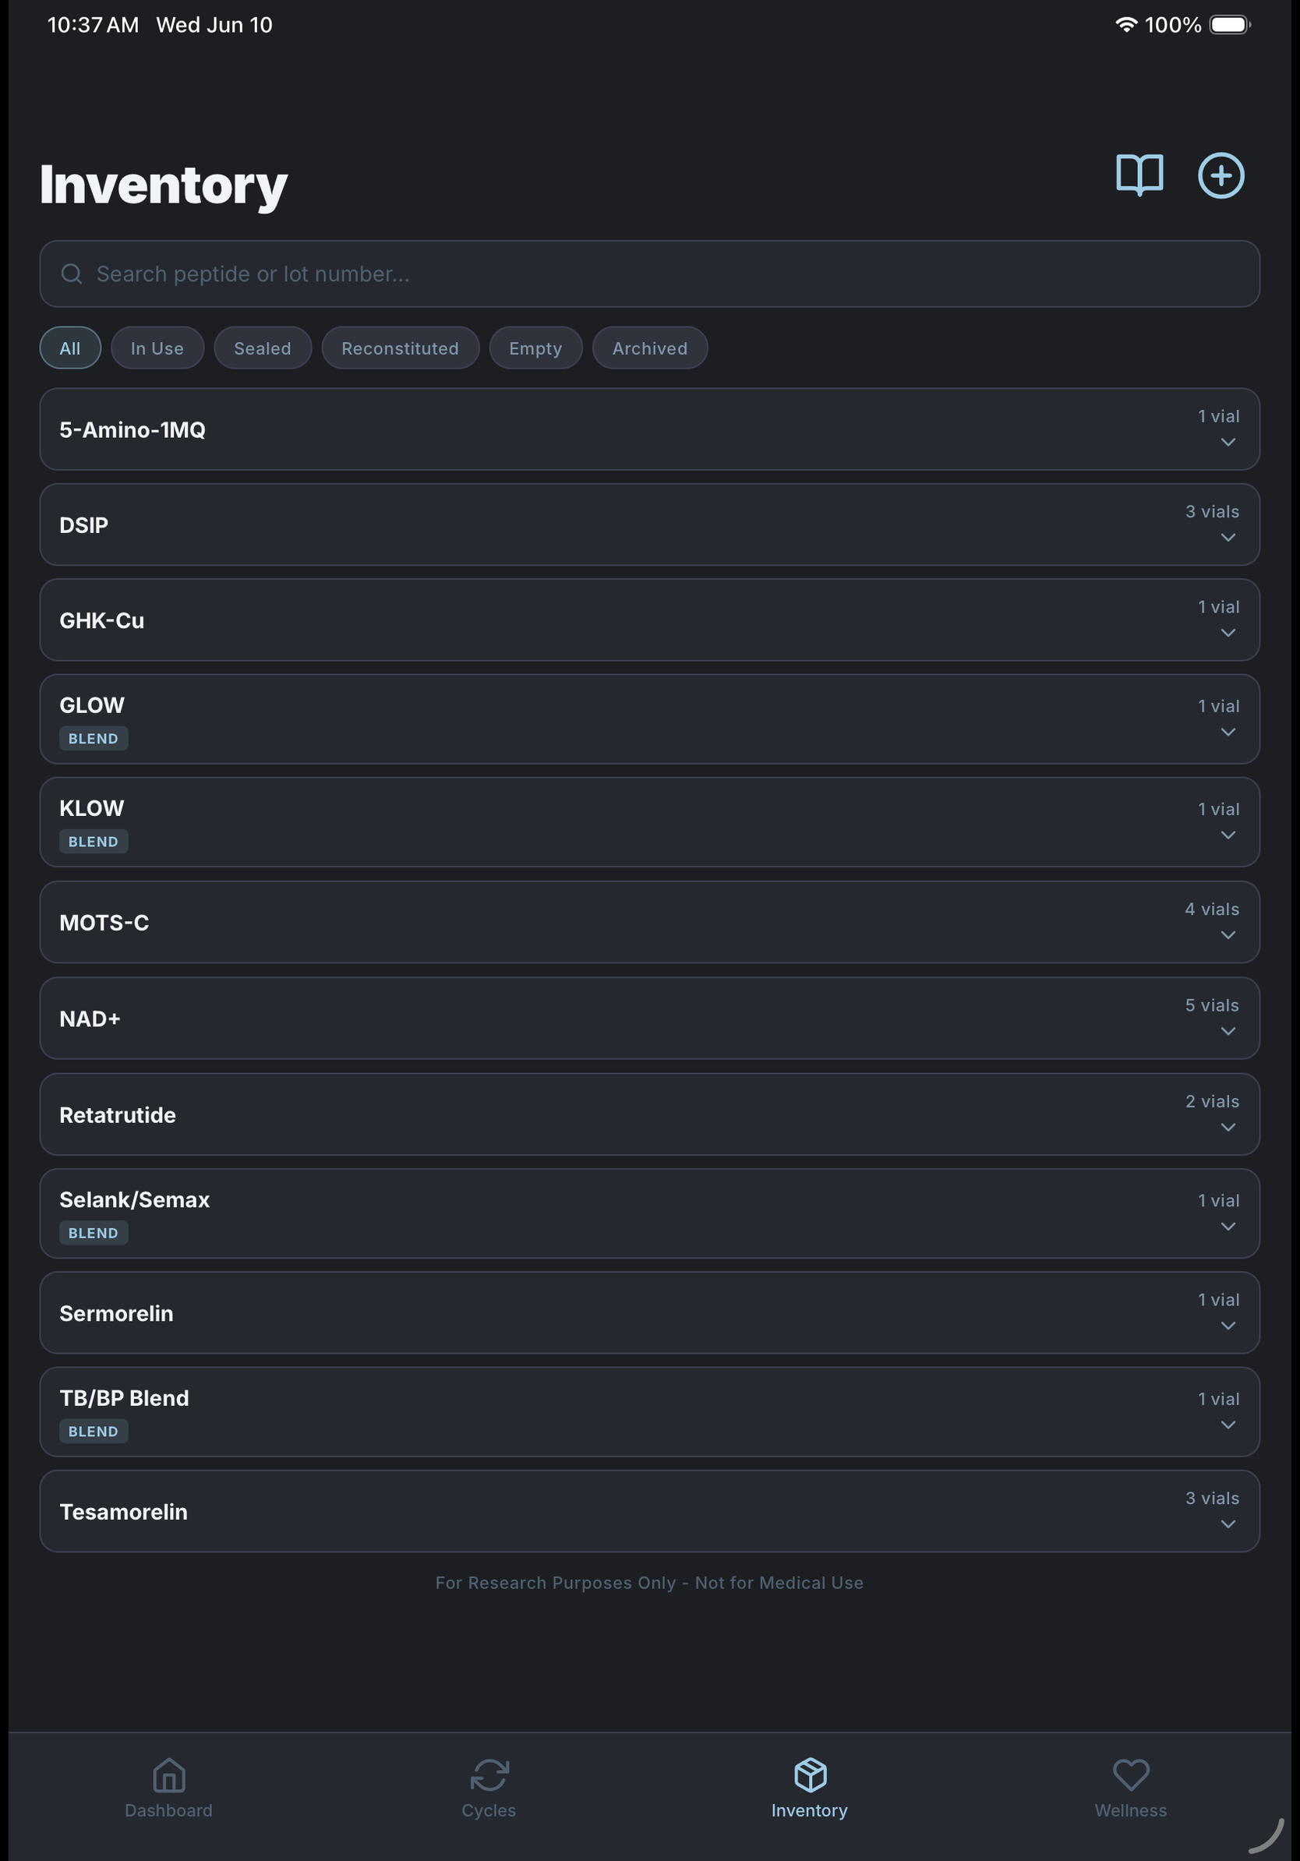The width and height of the screenshot is (1300, 1861).
Task: Select the All filter chip
Action: [70, 348]
